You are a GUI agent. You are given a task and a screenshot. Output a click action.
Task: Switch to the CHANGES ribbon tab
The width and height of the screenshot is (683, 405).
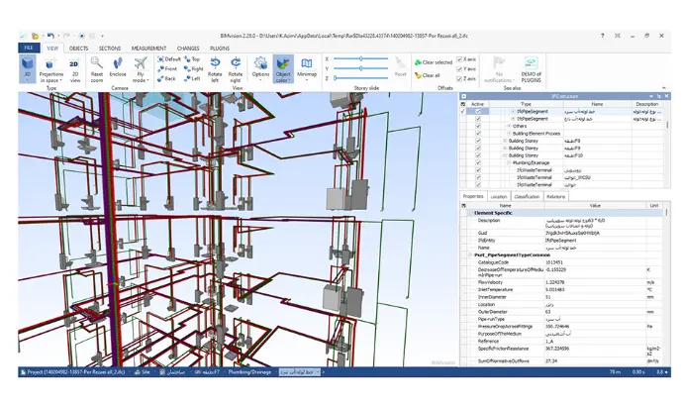click(x=188, y=49)
